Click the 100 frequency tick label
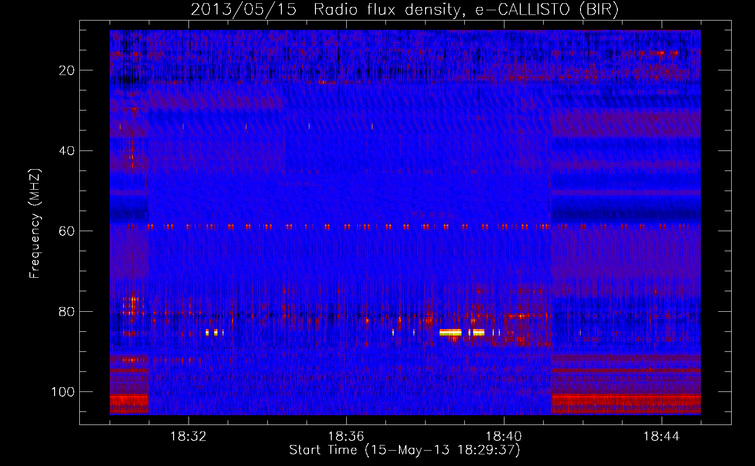This screenshot has height=466, width=755. pyautogui.click(x=63, y=392)
